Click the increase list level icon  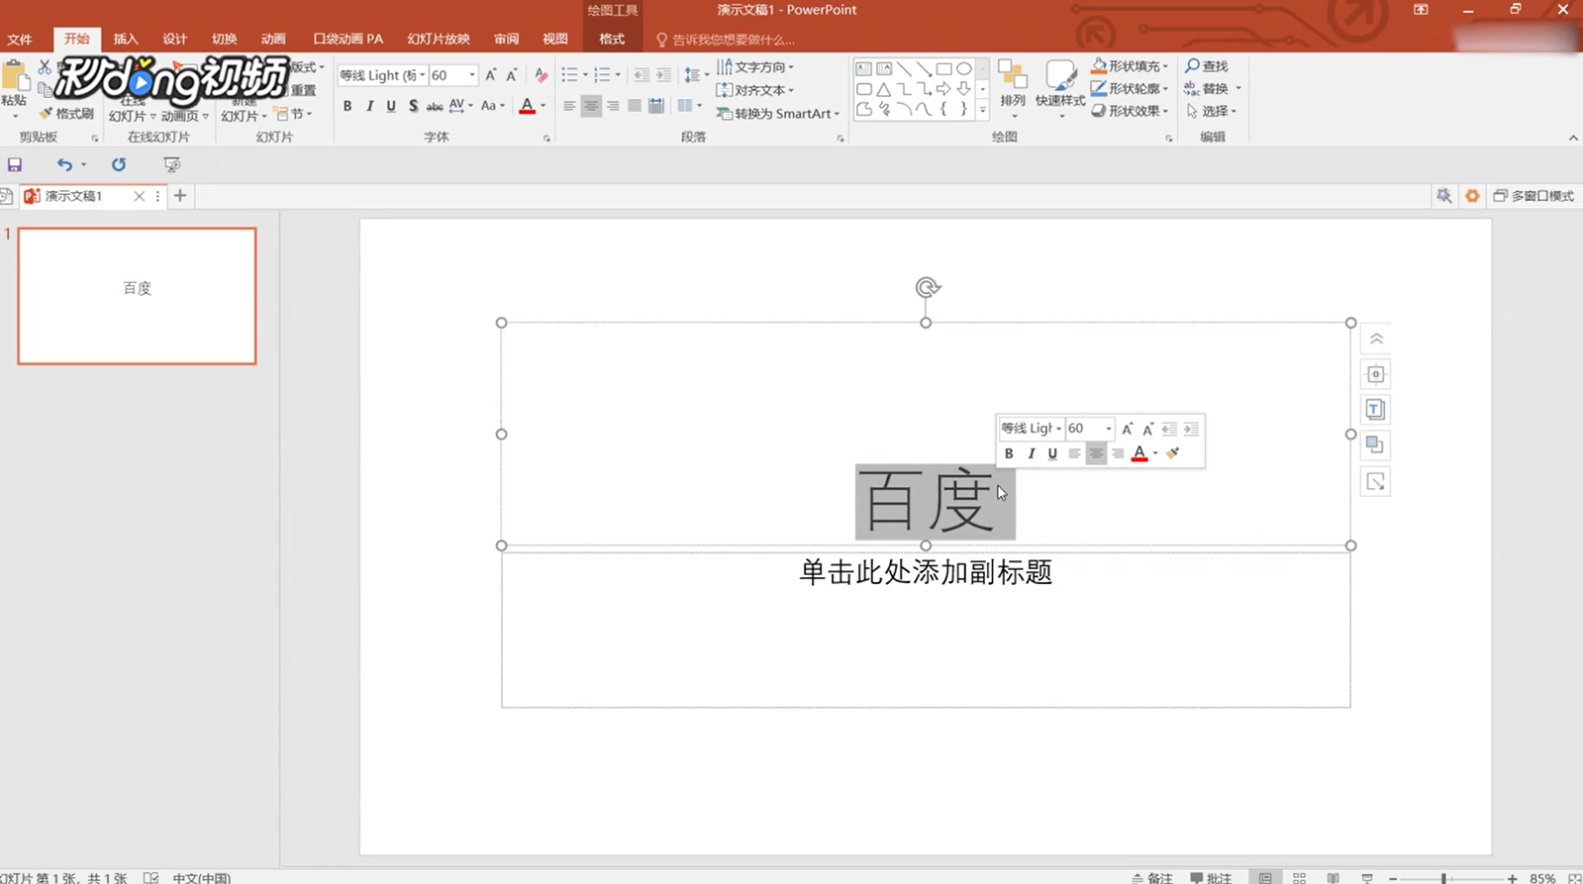[663, 75]
